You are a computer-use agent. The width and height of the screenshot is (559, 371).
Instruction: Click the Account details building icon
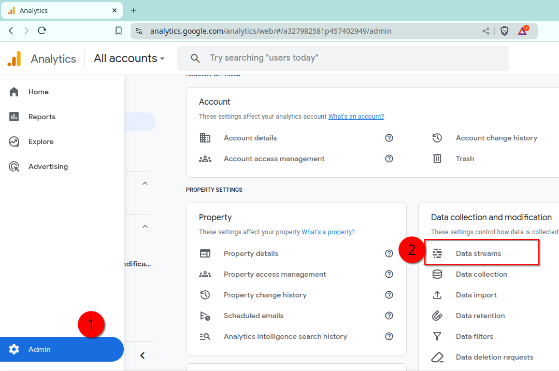(x=205, y=138)
